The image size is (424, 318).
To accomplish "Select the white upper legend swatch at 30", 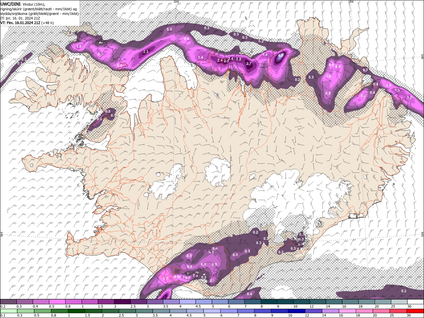I will (x=415, y=302).
